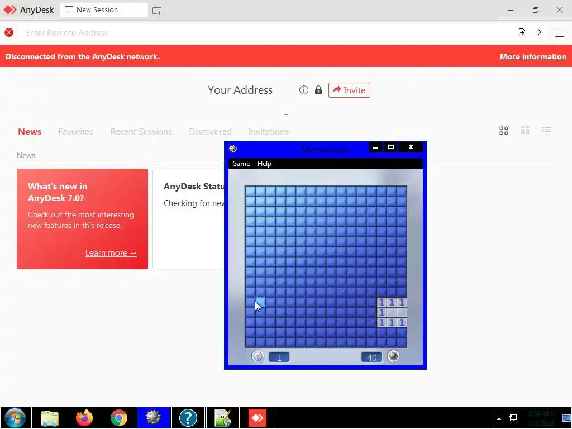Minimize the Minesweeper window

(375, 147)
